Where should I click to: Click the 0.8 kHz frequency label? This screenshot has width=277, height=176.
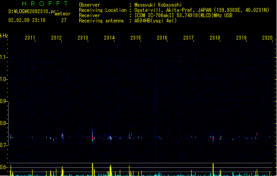(x=4, y=123)
